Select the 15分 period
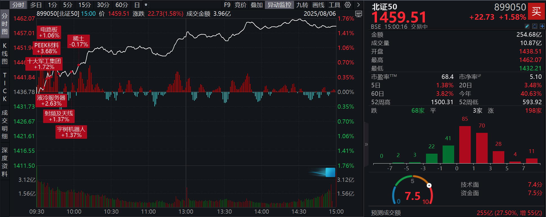 point(85,5)
